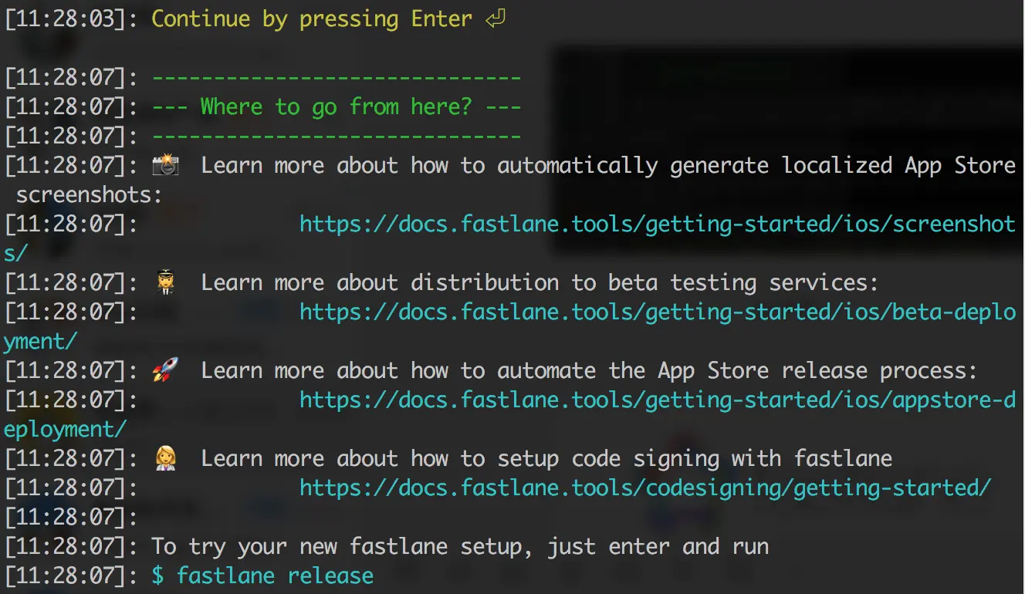This screenshot has width=1025, height=594.
Task: Click the return-arrow symbol after "Enter"
Action: coord(495,19)
